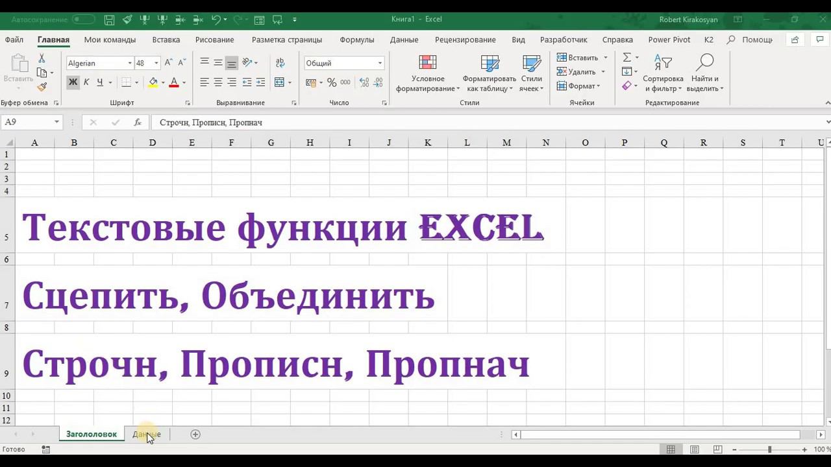Image resolution: width=831 pixels, height=467 pixels.
Task: Expand the number format dropdown (Общий)
Action: click(380, 63)
